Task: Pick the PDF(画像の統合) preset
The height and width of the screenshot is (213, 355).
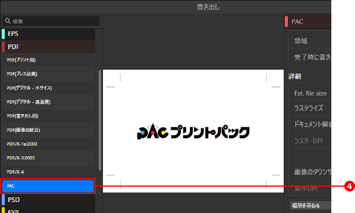Action: tap(48, 130)
